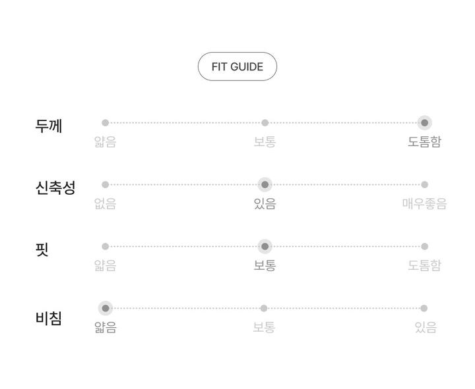
Task: Choose the 없음 dot for 신축성
Action: (105, 184)
